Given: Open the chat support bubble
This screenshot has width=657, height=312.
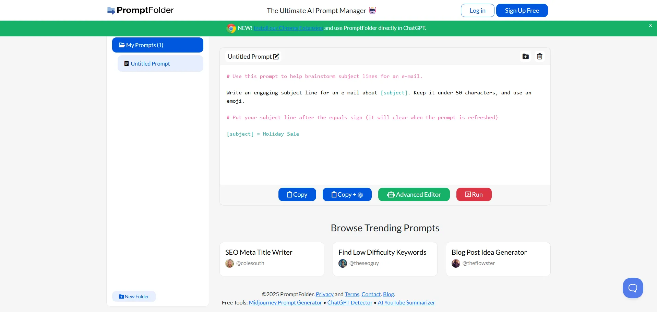Looking at the screenshot, I should tap(633, 288).
